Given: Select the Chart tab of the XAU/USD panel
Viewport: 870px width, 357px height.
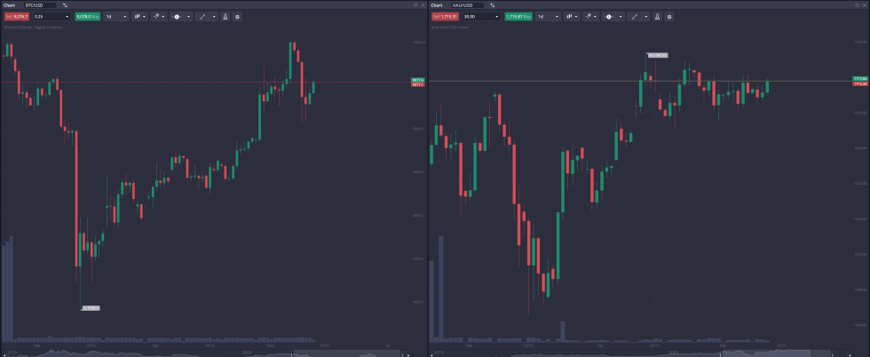Looking at the screenshot, I should point(439,4).
